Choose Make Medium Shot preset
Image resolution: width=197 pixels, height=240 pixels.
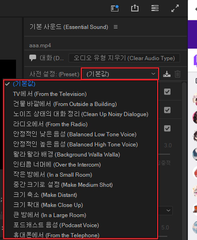[81, 185]
